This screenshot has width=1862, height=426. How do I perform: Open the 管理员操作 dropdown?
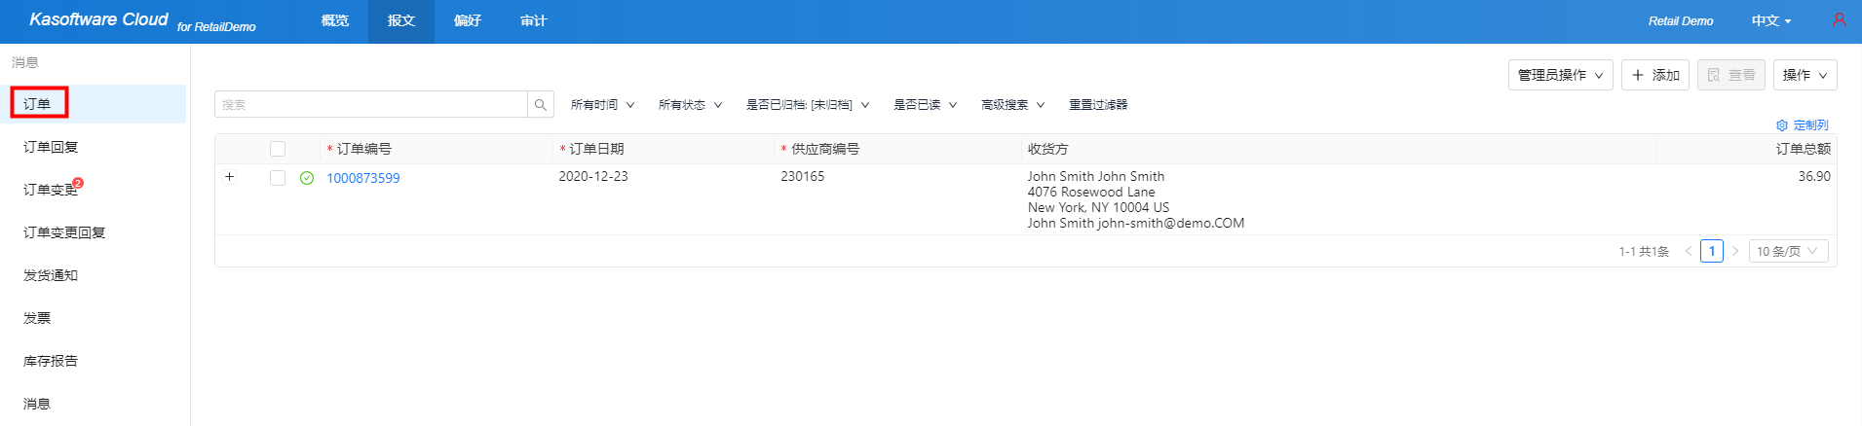click(1560, 75)
